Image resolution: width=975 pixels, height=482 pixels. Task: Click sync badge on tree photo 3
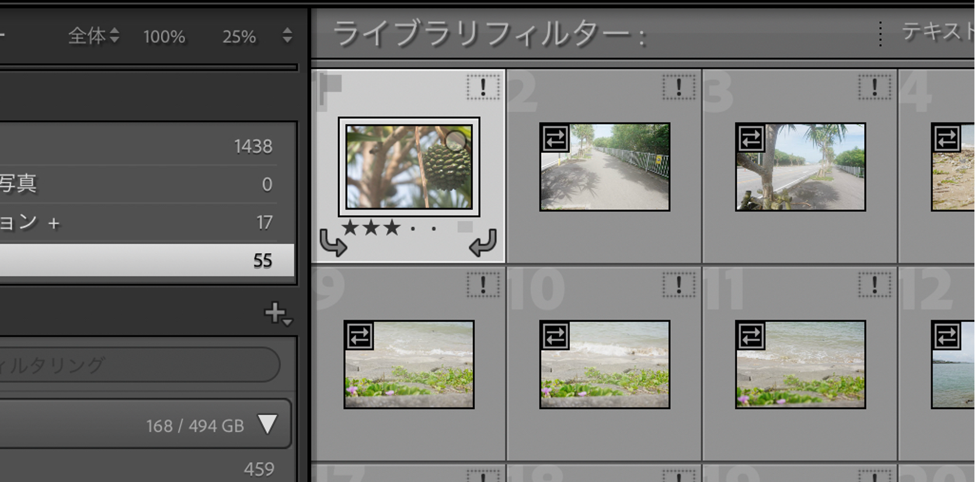point(750,138)
